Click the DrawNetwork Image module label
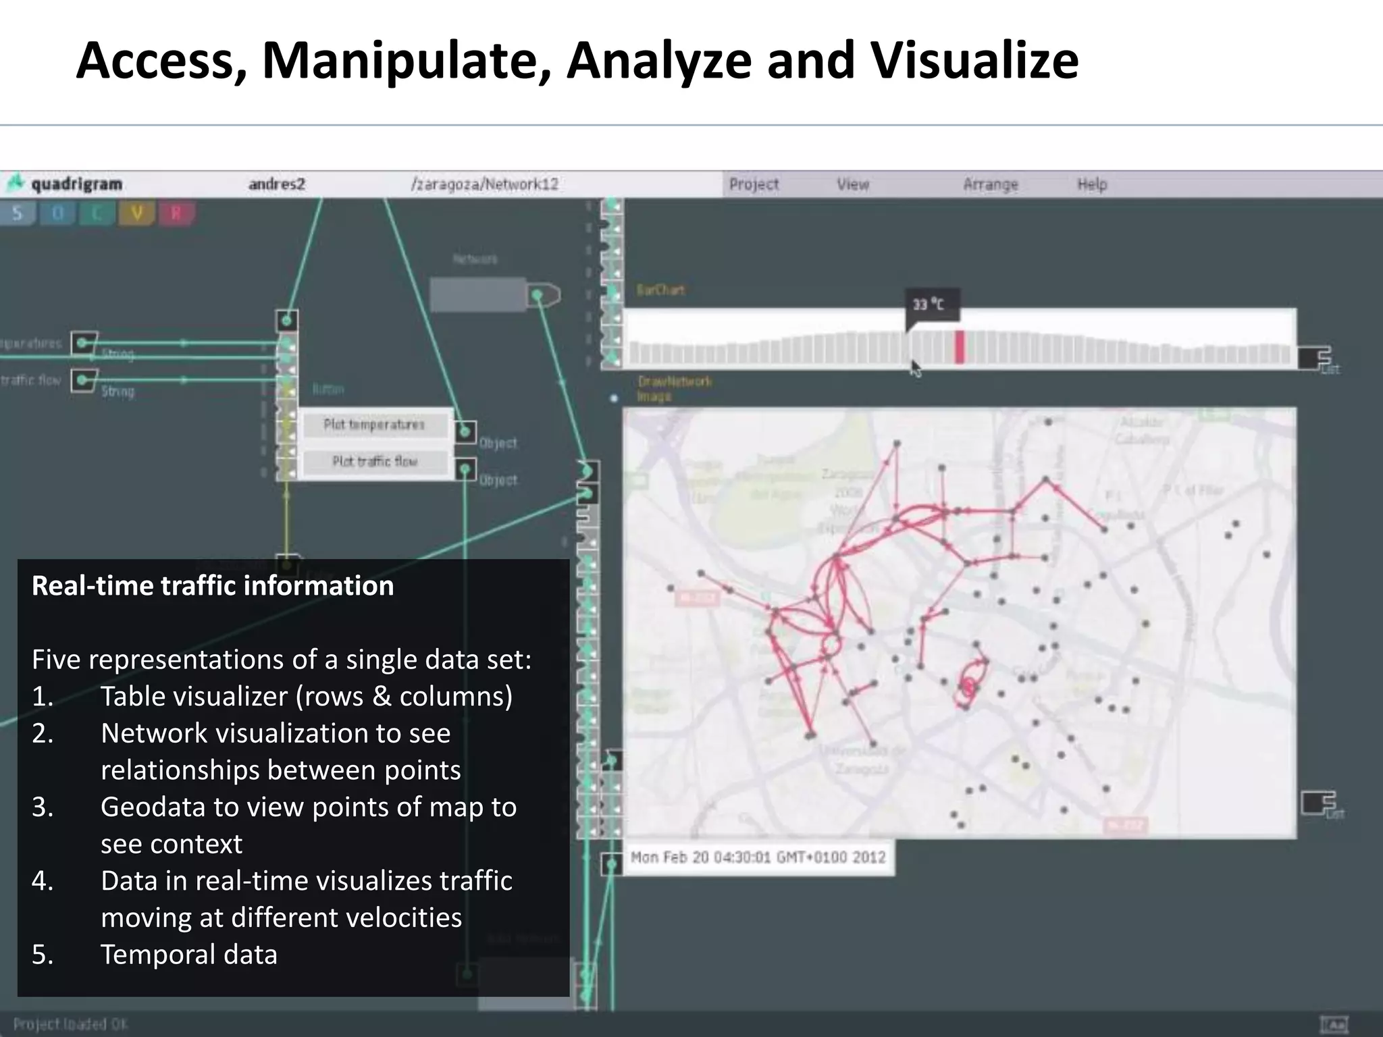 [x=673, y=389]
